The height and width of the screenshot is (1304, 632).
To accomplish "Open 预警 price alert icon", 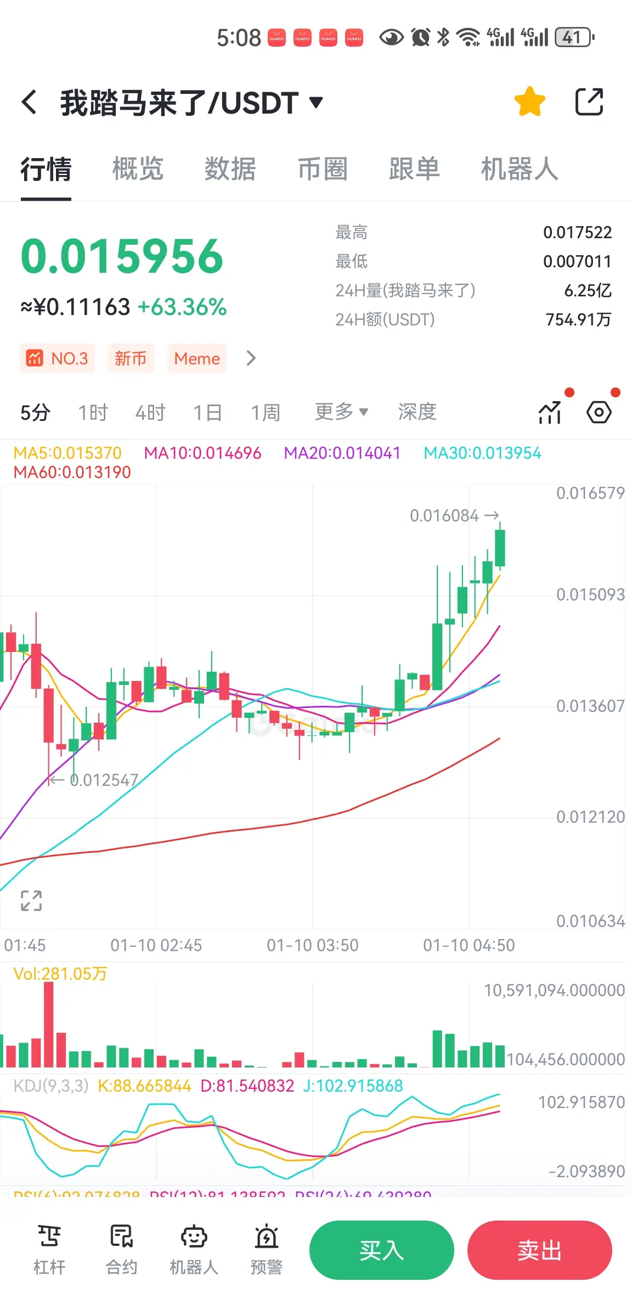I will point(266,1250).
